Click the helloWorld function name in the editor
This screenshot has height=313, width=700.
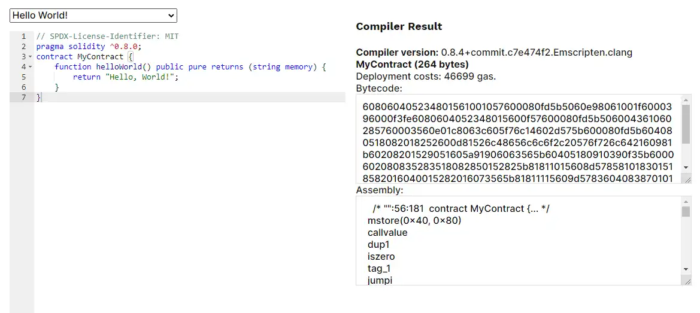pyautogui.click(x=119, y=67)
